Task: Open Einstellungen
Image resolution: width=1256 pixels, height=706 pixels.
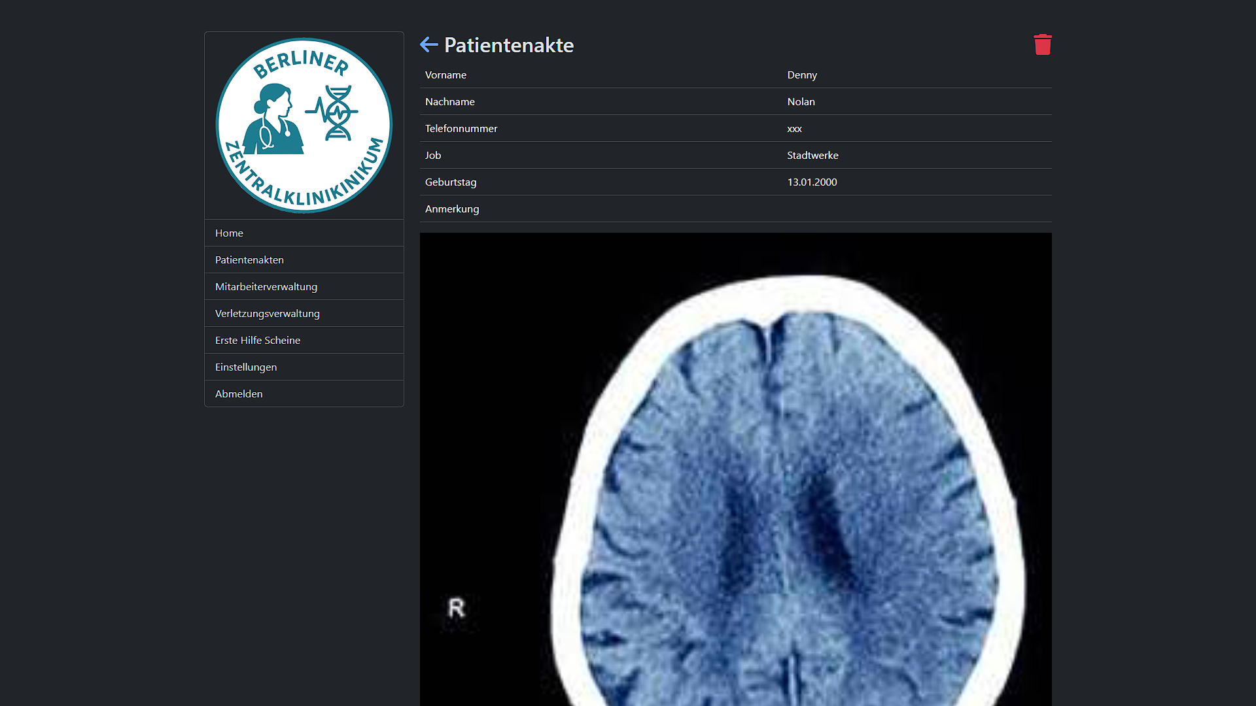Action: 304,367
